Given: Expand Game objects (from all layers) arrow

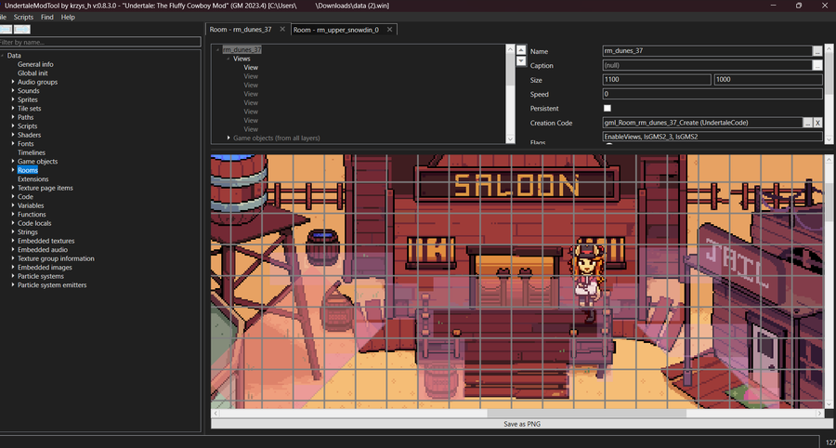Looking at the screenshot, I should coord(229,138).
